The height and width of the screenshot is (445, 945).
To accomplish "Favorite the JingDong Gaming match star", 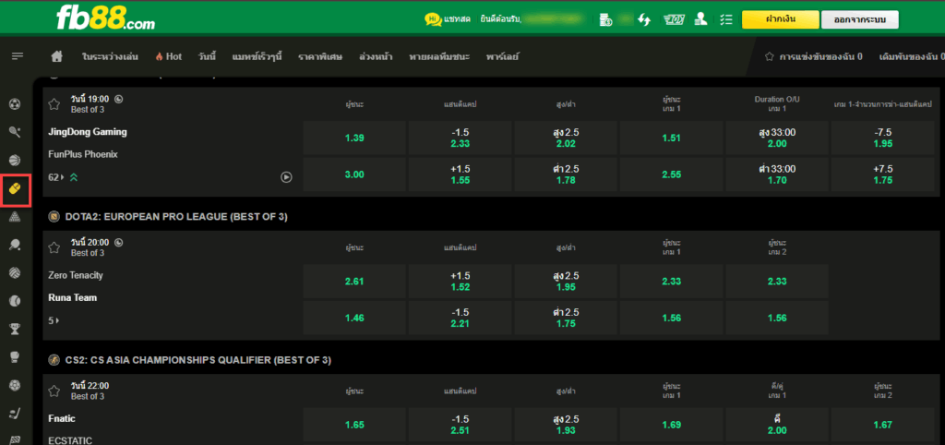I will pyautogui.click(x=54, y=104).
